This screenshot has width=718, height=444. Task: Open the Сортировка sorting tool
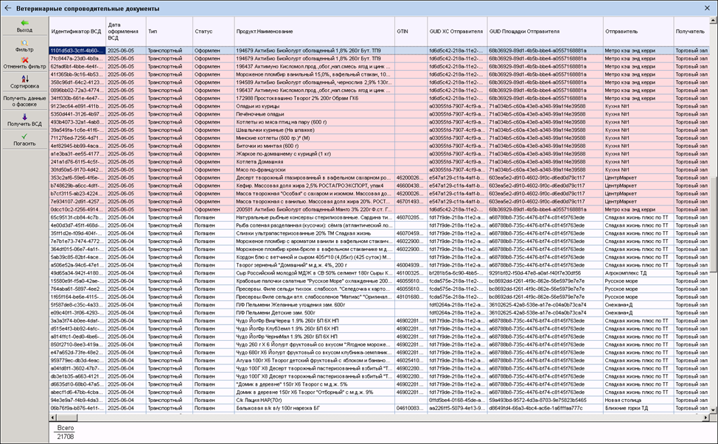pos(24,81)
